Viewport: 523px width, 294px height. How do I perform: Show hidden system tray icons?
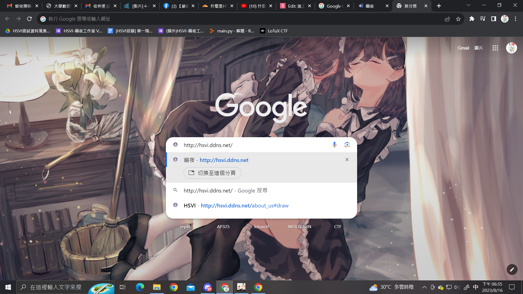coord(424,287)
